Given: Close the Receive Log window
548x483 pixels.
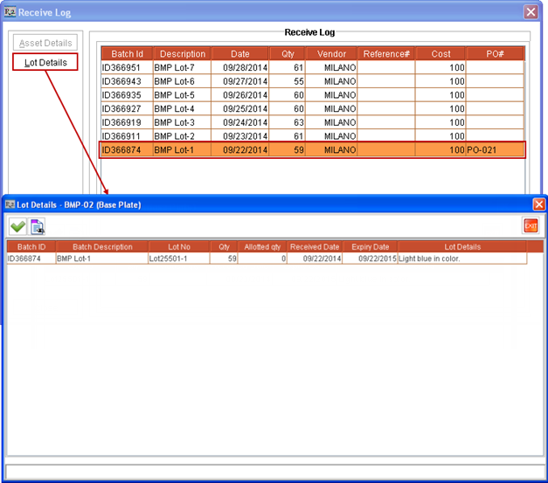Looking at the screenshot, I should [x=531, y=12].
